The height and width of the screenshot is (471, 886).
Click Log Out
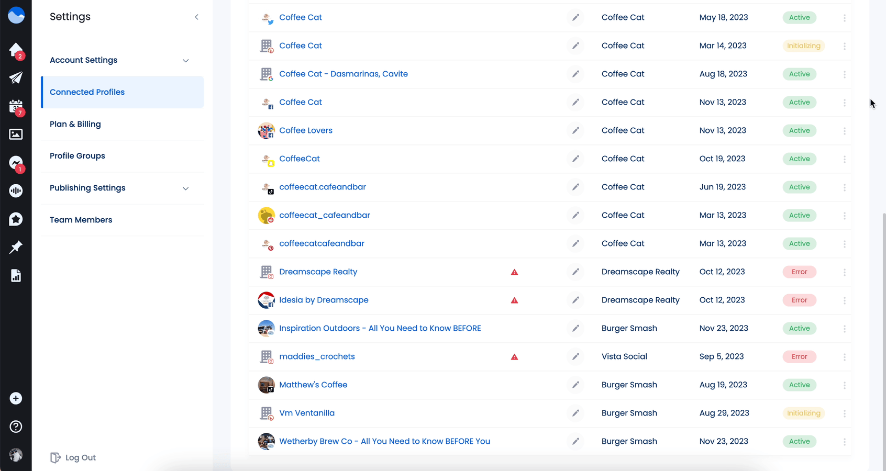pyautogui.click(x=73, y=457)
